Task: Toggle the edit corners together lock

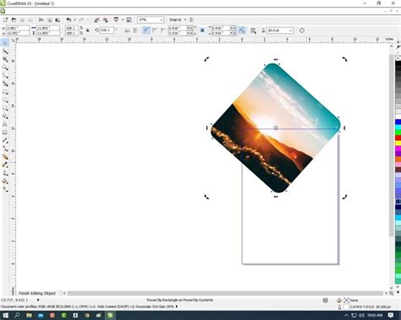Action: 202,30
